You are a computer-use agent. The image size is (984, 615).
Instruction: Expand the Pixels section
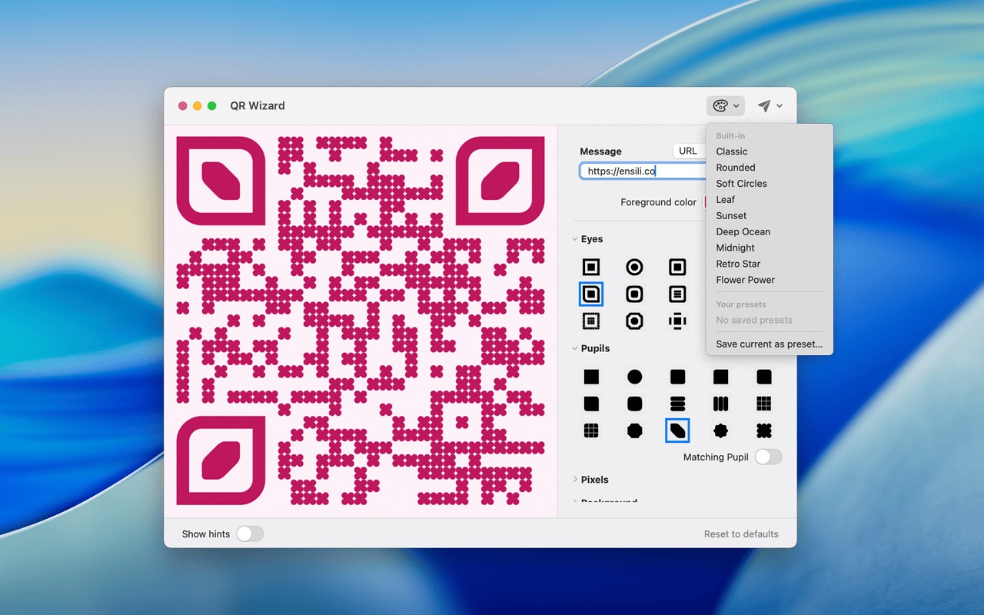[x=575, y=480]
